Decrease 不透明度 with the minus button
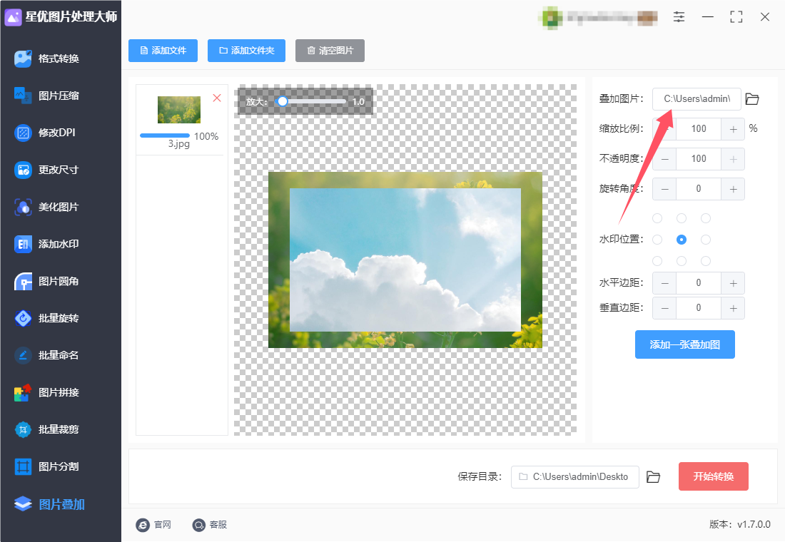 [x=665, y=159]
